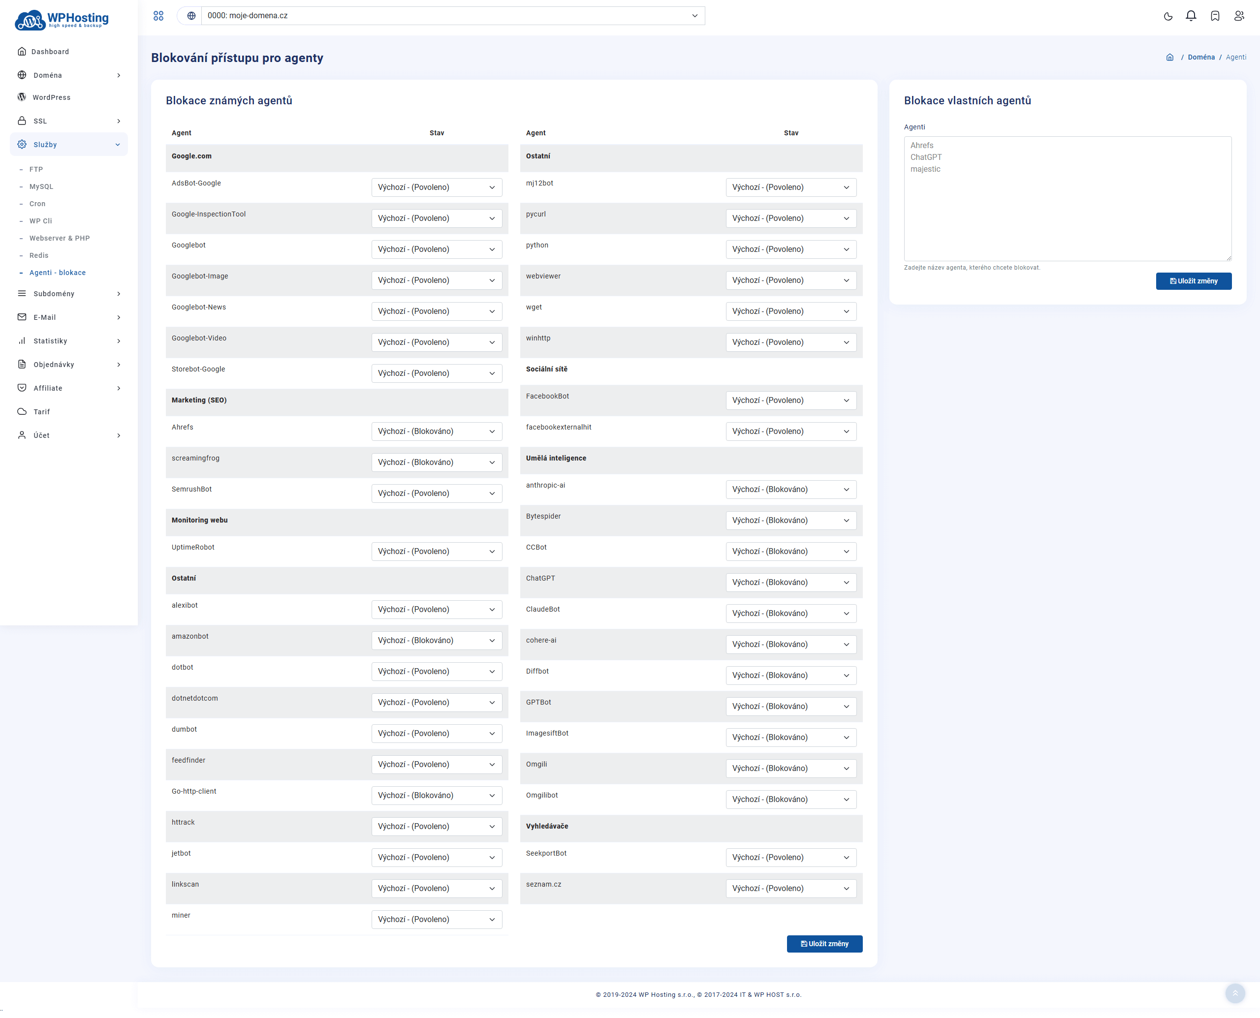Image resolution: width=1260 pixels, height=1018 pixels.
Task: Save changes in known agents panel
Action: 824,944
